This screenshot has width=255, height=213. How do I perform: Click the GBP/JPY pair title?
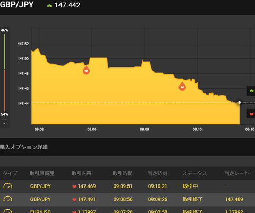click(x=16, y=4)
